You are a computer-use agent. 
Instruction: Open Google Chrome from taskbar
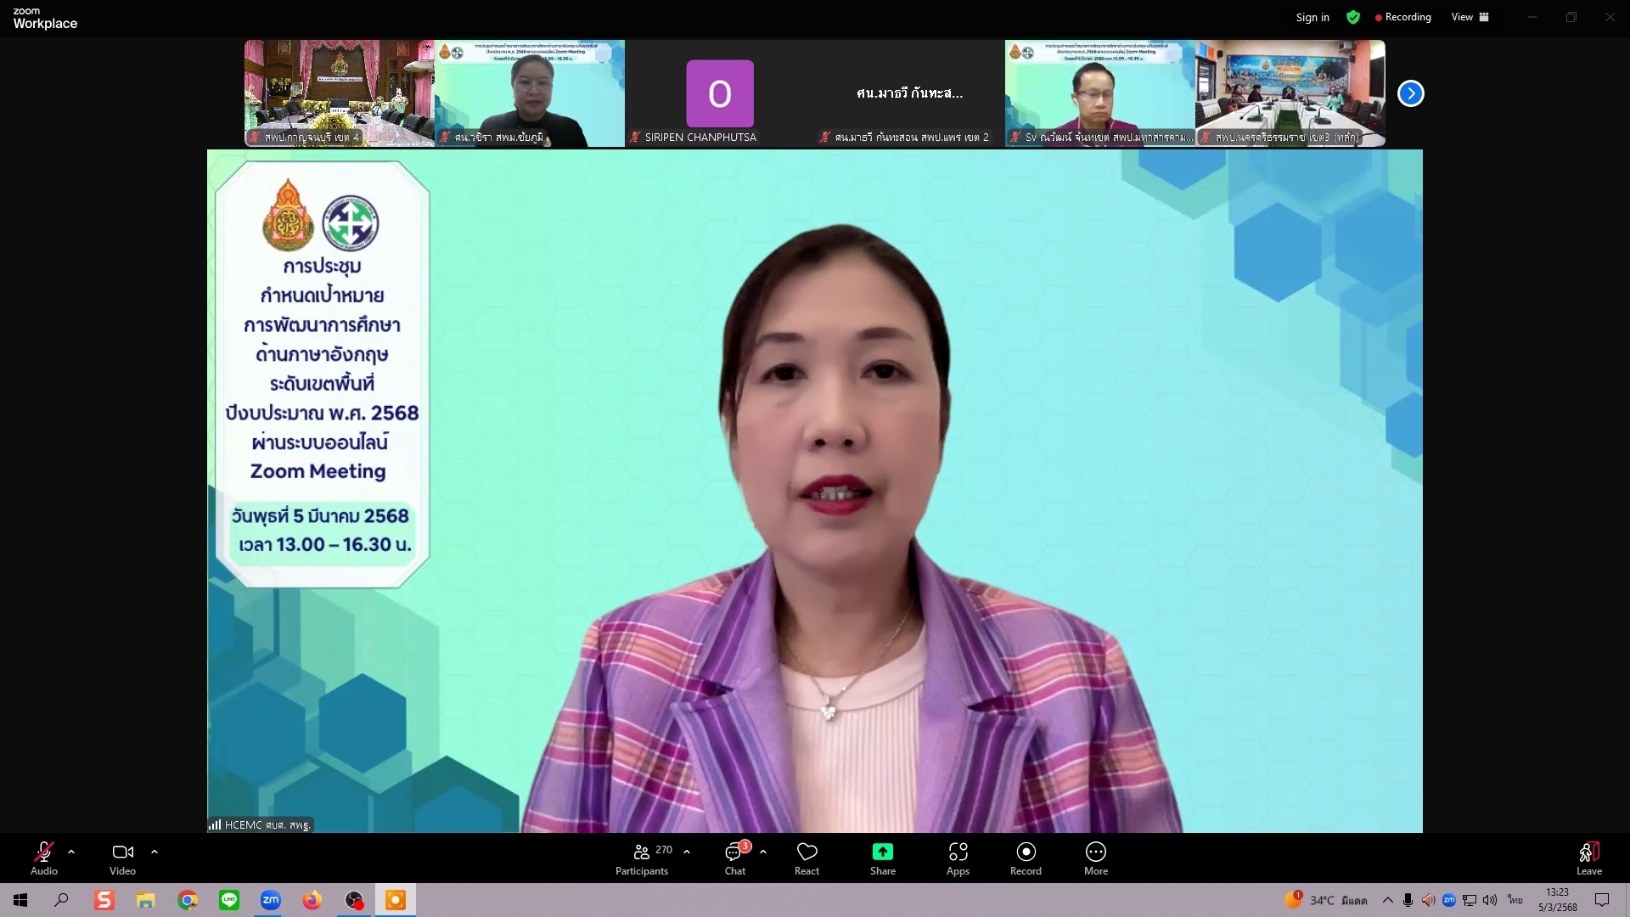[188, 900]
